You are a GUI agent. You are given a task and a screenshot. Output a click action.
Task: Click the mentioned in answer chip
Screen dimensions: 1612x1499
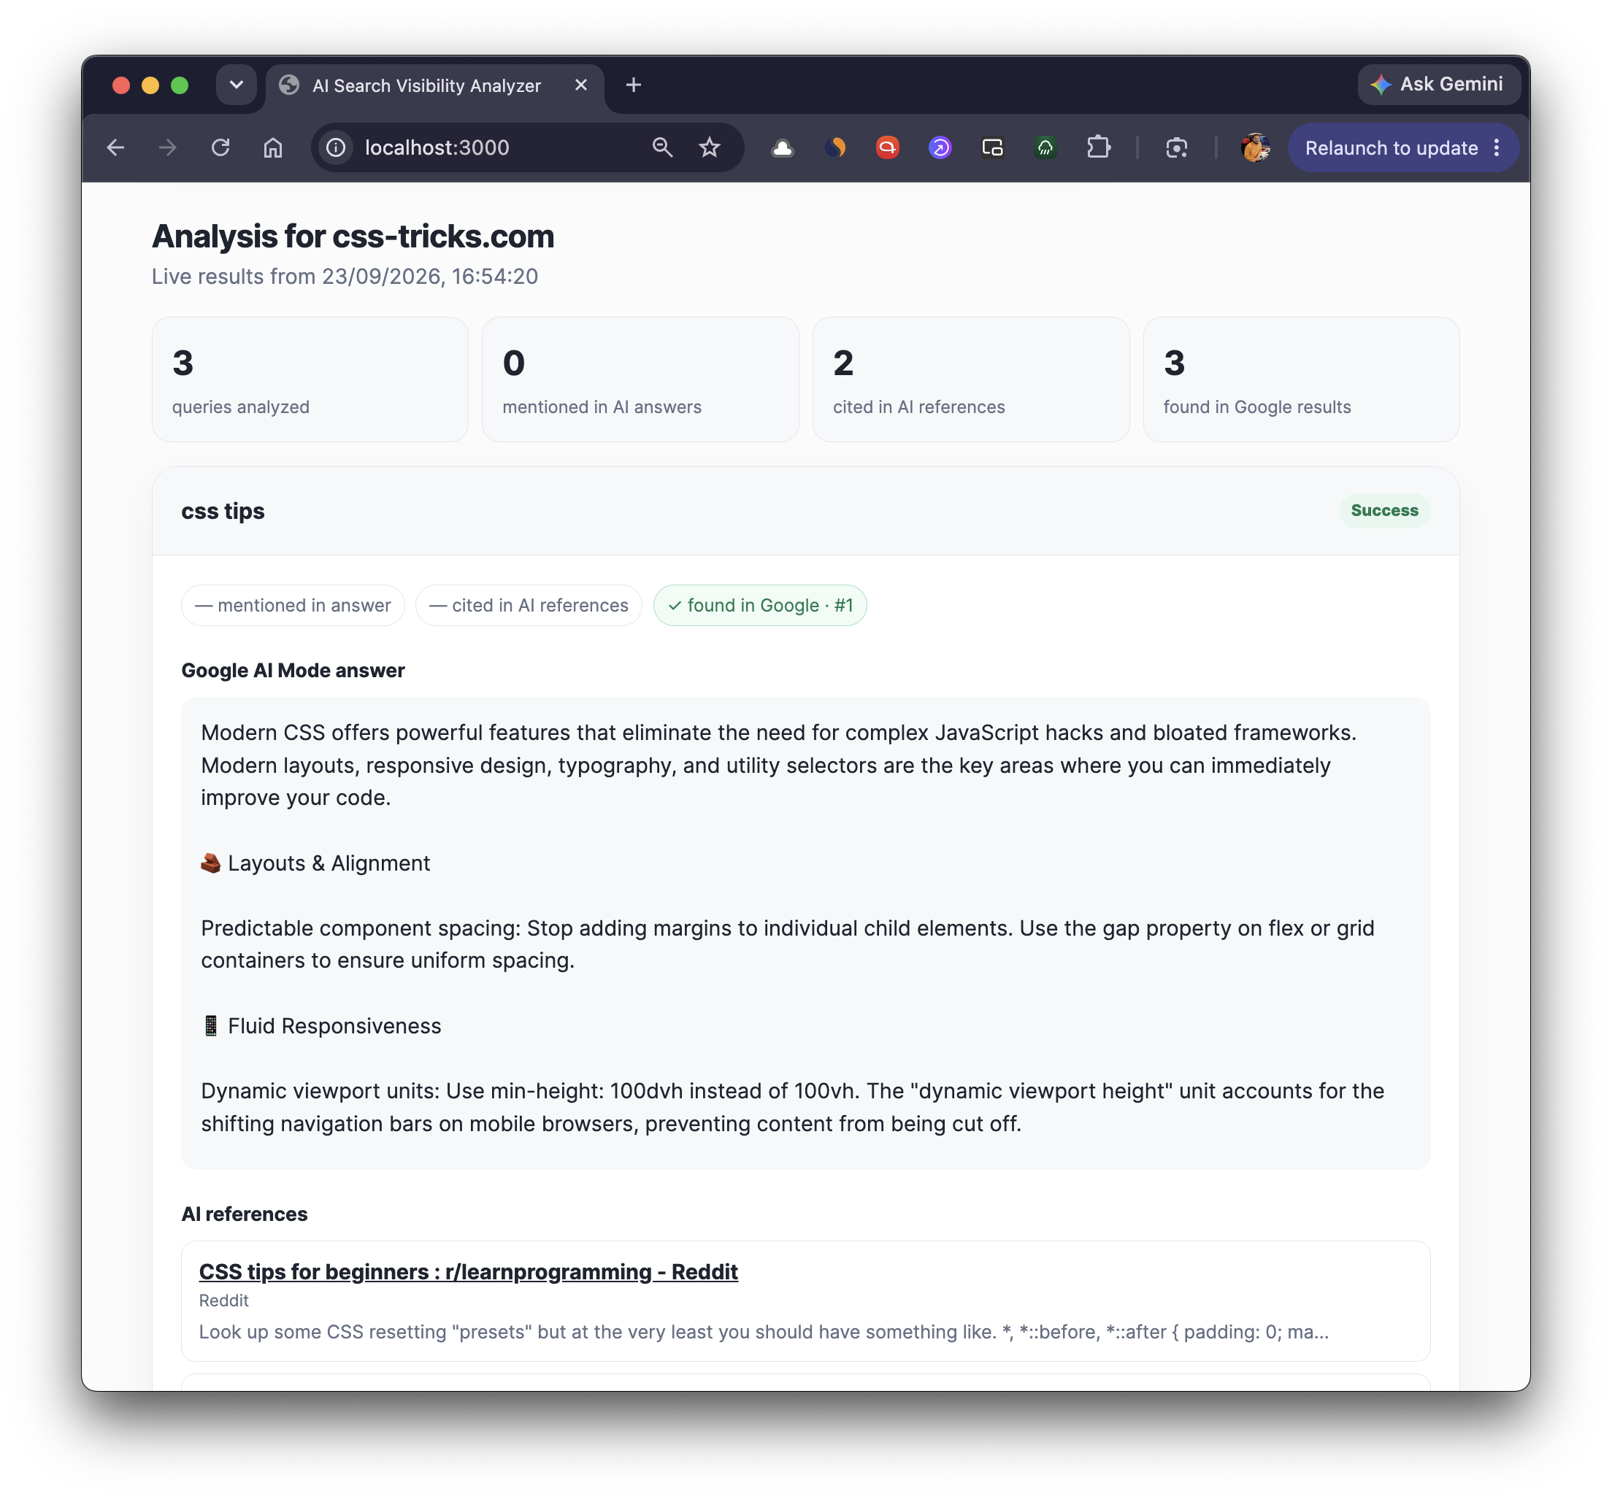pyautogui.click(x=293, y=605)
